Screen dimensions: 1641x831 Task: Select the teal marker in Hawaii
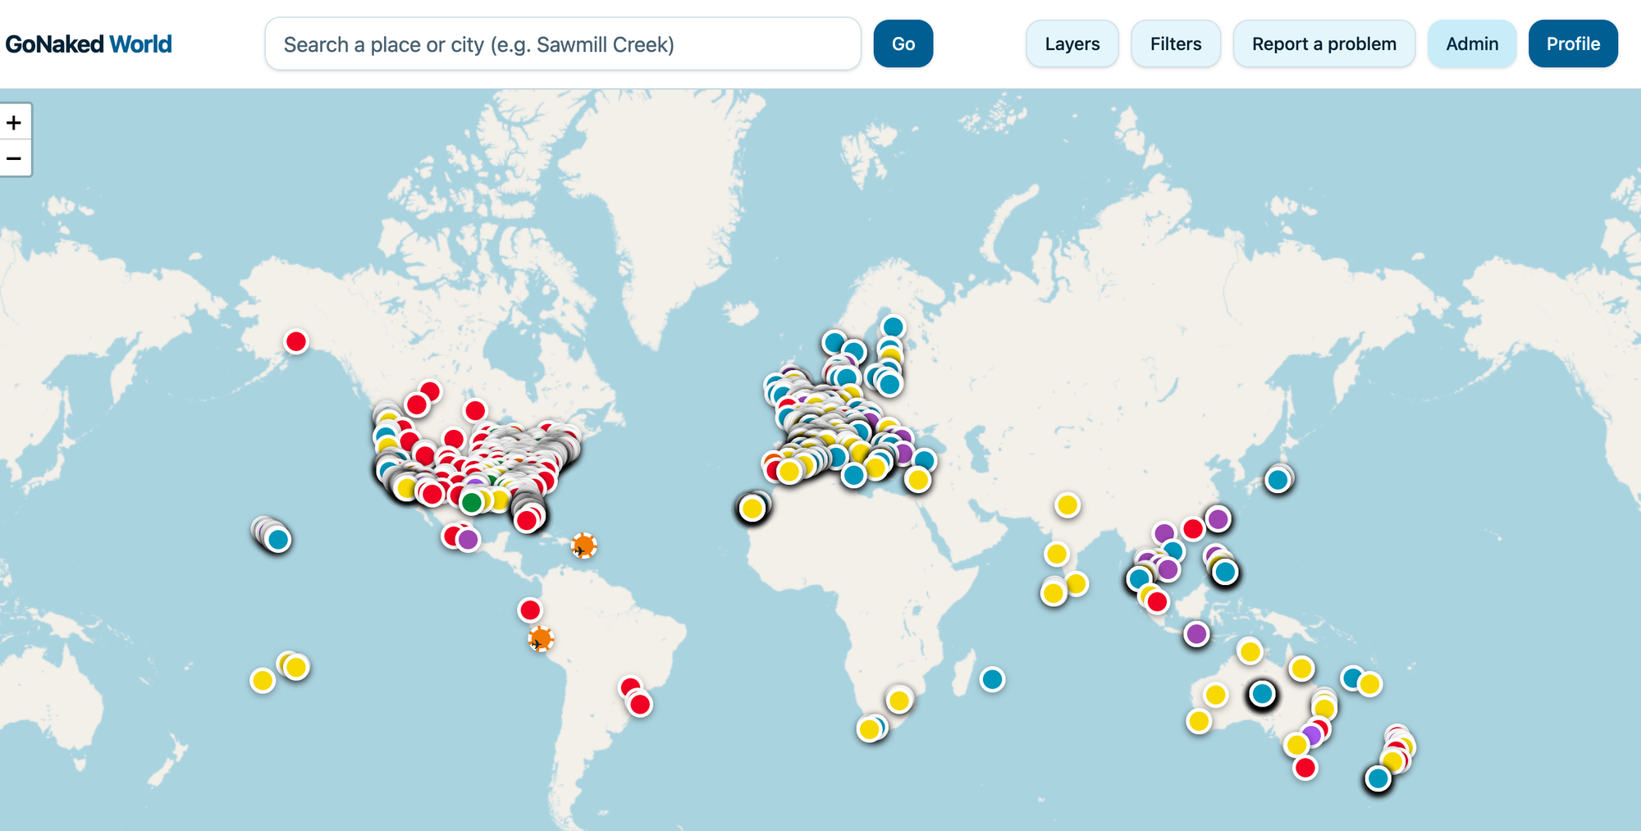278,540
